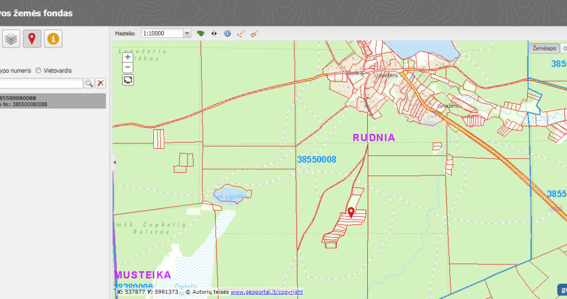Screen dimensions: 567x299
Task: Select the first measuring ruler tool
Action: tap(241, 33)
